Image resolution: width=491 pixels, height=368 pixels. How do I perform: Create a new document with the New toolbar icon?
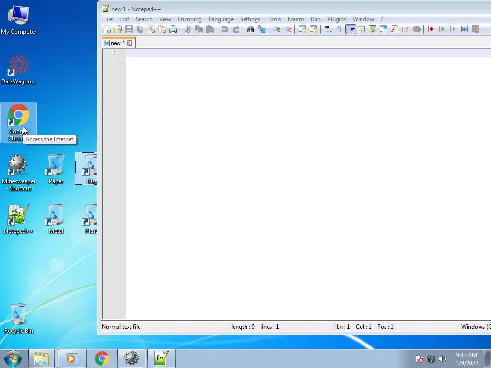point(107,29)
